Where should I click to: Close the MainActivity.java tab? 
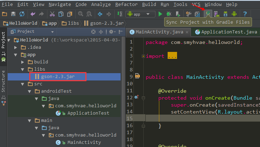pyautogui.click(x=187, y=32)
